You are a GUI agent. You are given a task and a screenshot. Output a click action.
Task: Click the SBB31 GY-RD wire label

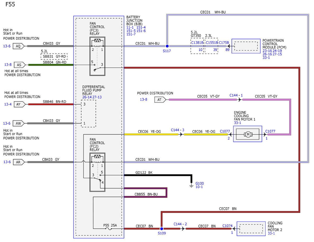tap(54, 56)
